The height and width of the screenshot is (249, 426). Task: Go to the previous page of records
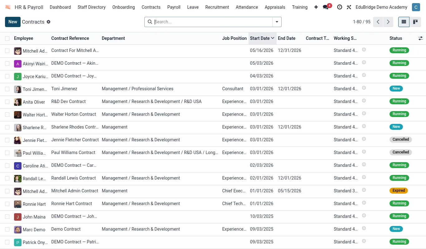coord(378,22)
